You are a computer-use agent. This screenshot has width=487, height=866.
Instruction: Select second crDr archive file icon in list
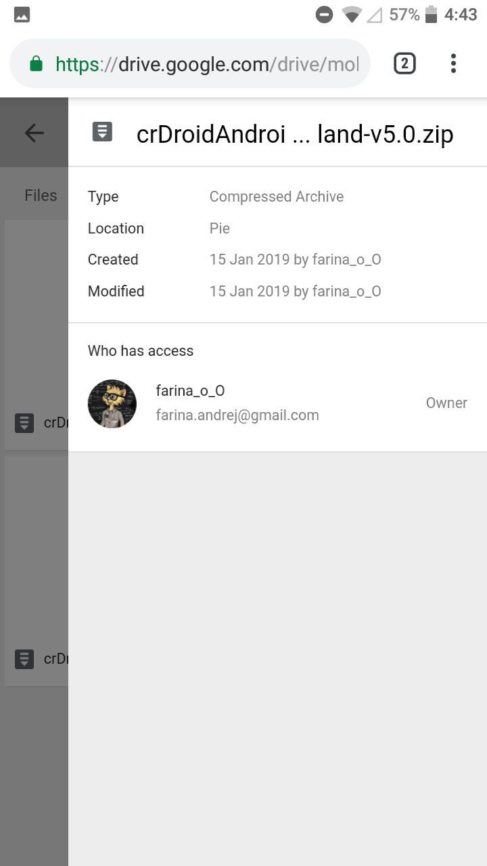[24, 659]
